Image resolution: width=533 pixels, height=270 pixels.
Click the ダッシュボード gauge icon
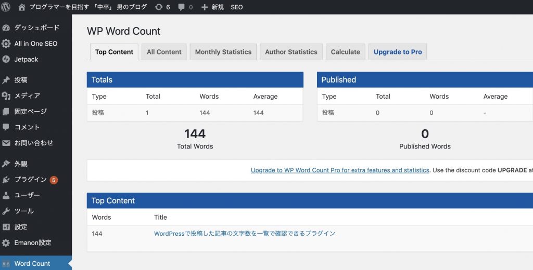click(6, 28)
